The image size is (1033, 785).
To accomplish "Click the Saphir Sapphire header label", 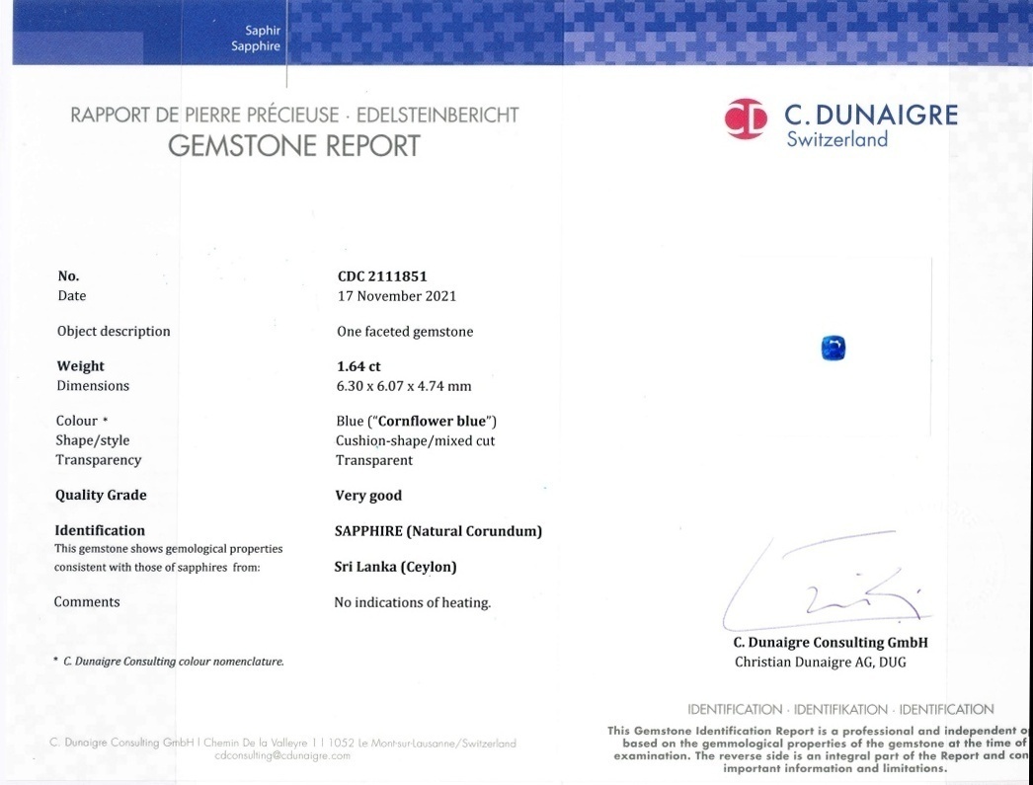I will coord(256,39).
